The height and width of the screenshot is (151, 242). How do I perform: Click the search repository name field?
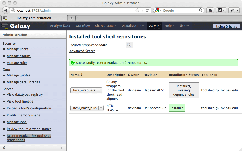click(x=98, y=45)
